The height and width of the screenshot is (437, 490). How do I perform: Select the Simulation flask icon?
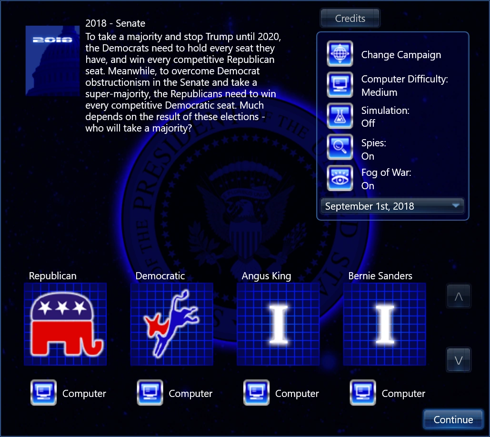[x=340, y=116]
